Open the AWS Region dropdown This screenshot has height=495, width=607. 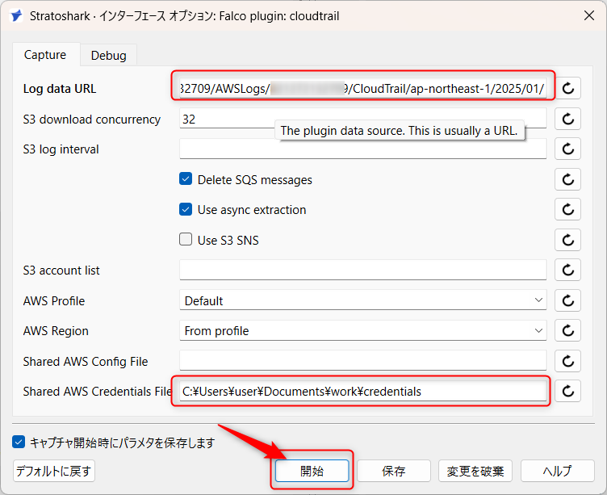coord(362,330)
